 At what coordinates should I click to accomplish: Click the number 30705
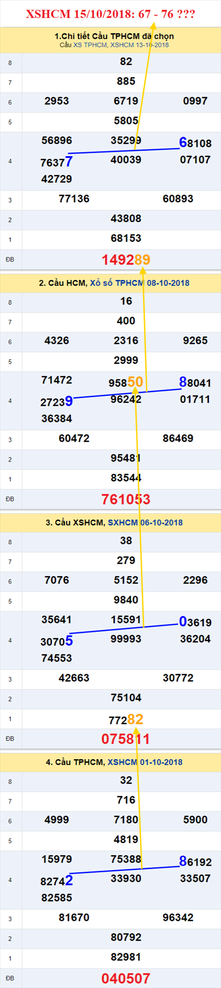[57, 641]
